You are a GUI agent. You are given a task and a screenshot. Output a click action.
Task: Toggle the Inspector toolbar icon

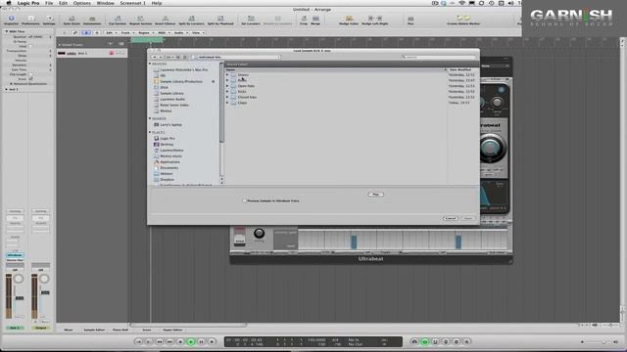[11, 19]
